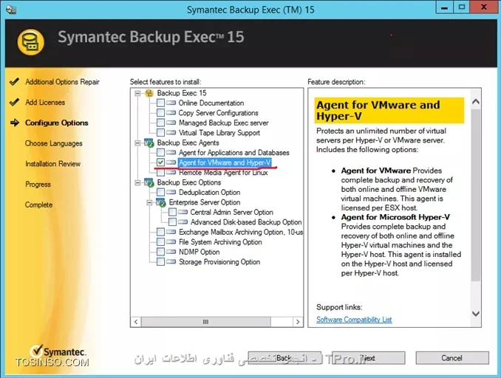The height and width of the screenshot is (378, 501).
Task: Minimize the Backup Exec installer window
Action: (444, 7)
